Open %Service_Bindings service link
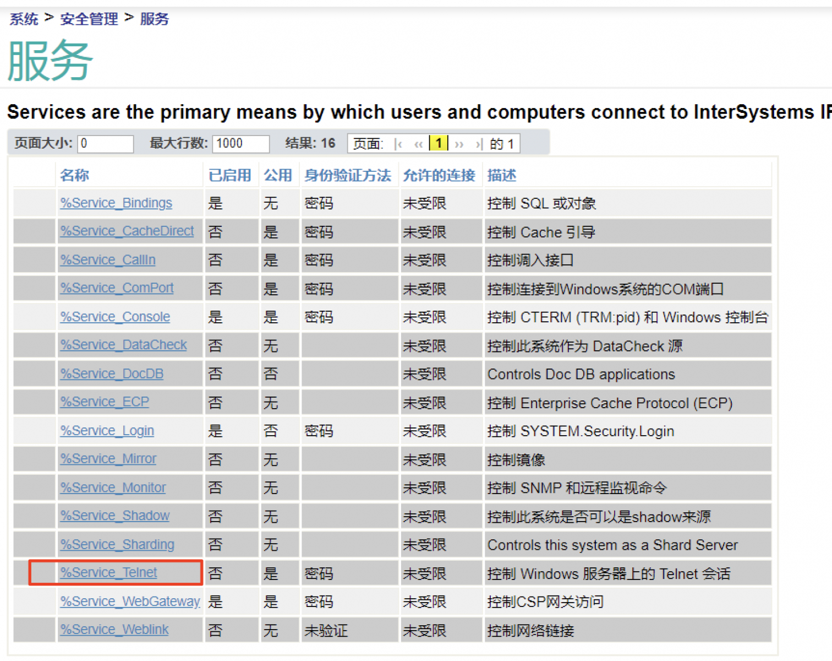The image size is (832, 661). [x=116, y=203]
